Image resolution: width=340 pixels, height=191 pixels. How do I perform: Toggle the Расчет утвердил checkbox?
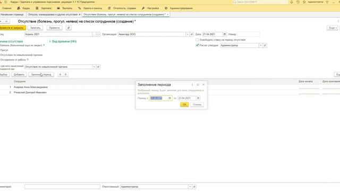(197, 45)
